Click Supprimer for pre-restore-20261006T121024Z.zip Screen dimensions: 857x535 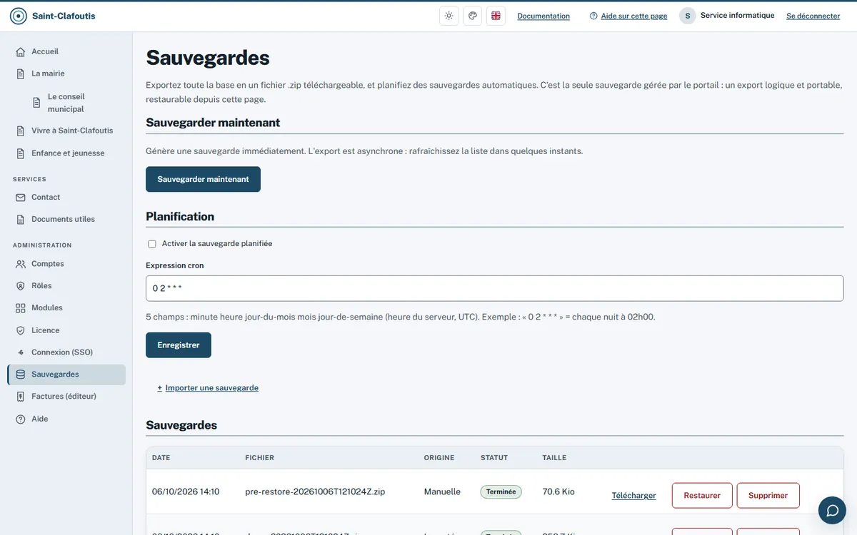768,495
